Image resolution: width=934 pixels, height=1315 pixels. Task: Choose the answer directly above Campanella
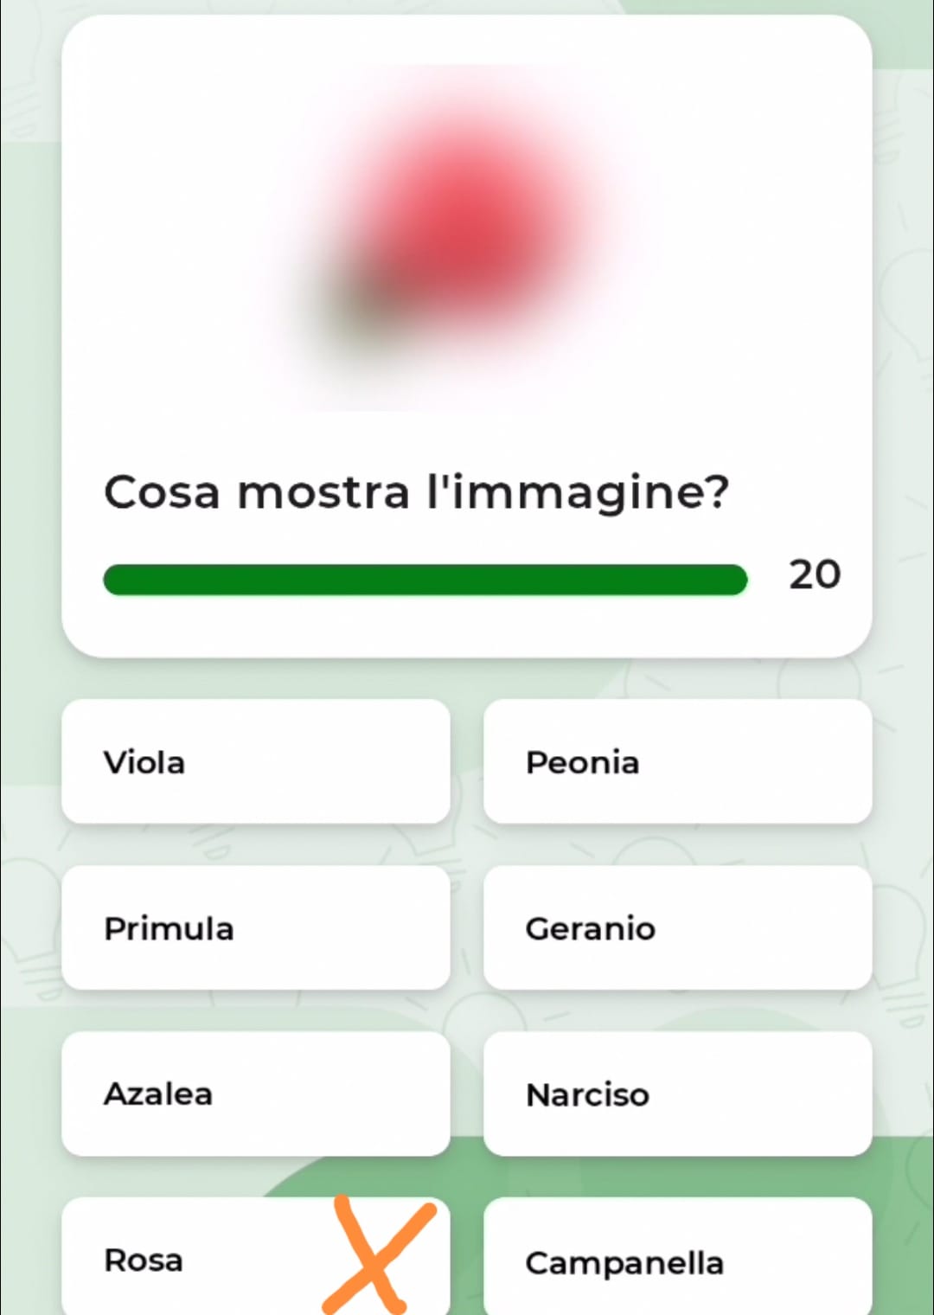pyautogui.click(x=677, y=1094)
